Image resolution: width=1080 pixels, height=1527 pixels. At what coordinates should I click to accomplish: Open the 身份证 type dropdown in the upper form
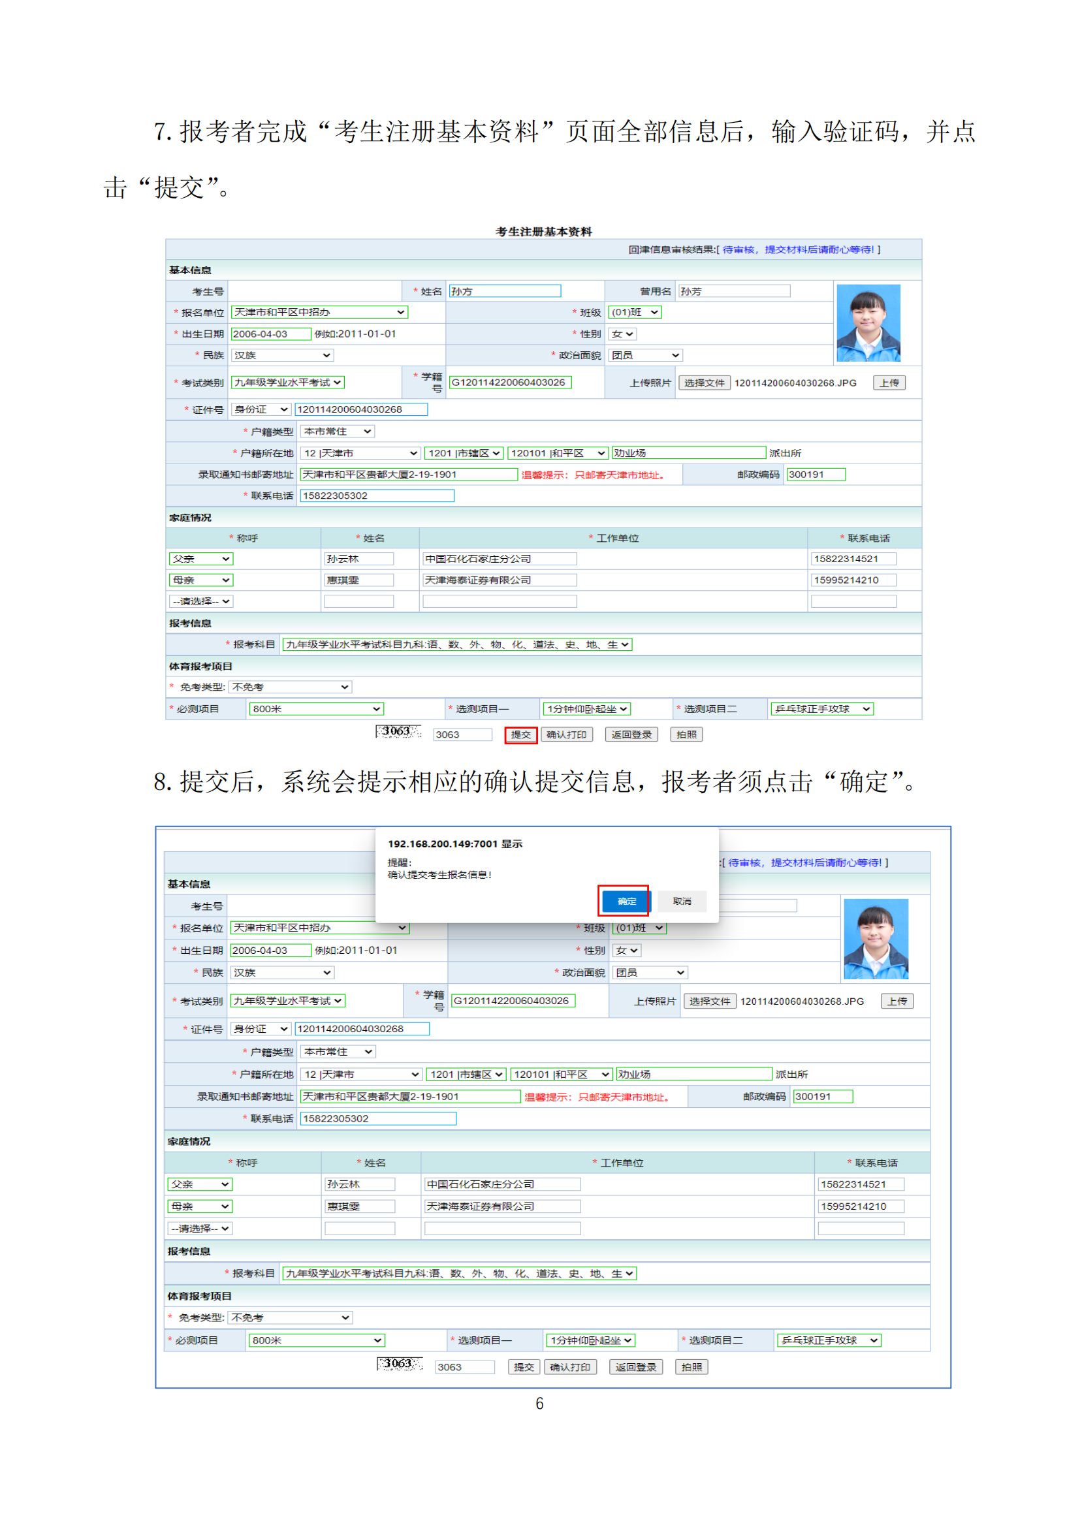(x=261, y=409)
